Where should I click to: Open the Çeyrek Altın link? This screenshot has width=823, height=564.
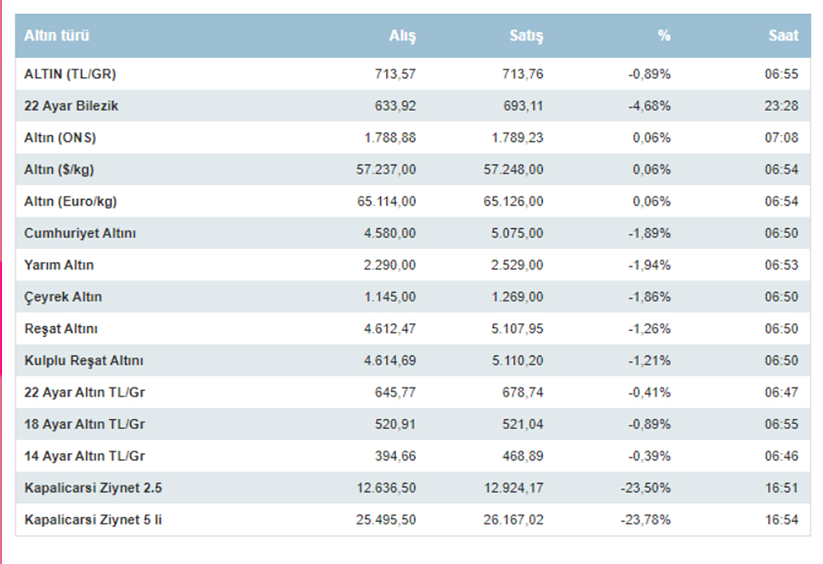[x=63, y=297]
